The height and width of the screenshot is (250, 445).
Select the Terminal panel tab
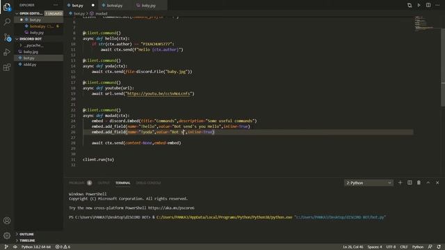[x=123, y=183]
